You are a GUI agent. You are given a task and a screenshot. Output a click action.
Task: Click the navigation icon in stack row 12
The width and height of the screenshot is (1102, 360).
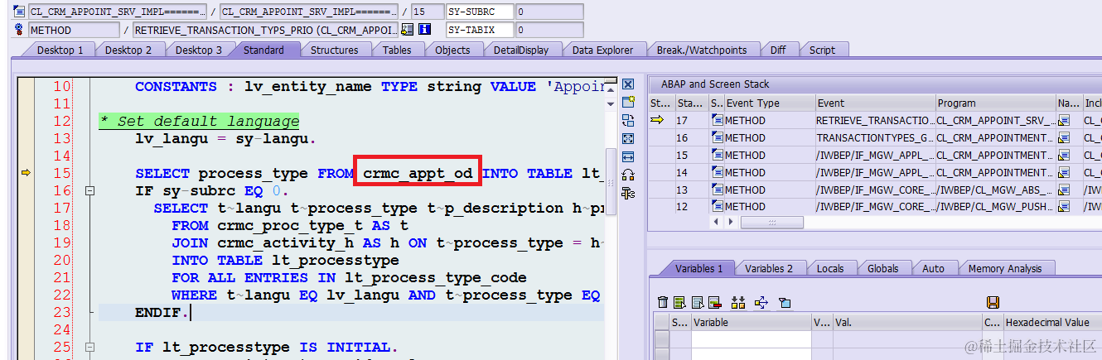[1064, 206]
